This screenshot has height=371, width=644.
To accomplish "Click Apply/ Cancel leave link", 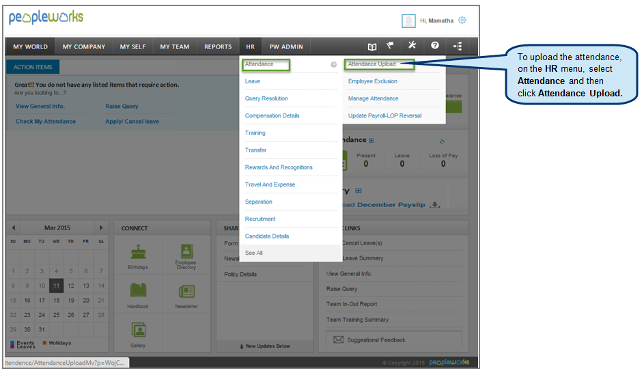I will [132, 122].
